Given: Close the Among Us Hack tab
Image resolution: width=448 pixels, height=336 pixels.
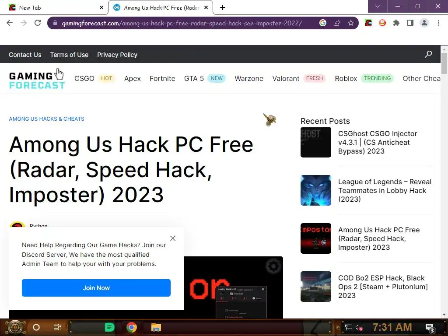Looking at the screenshot, I should 206,7.
